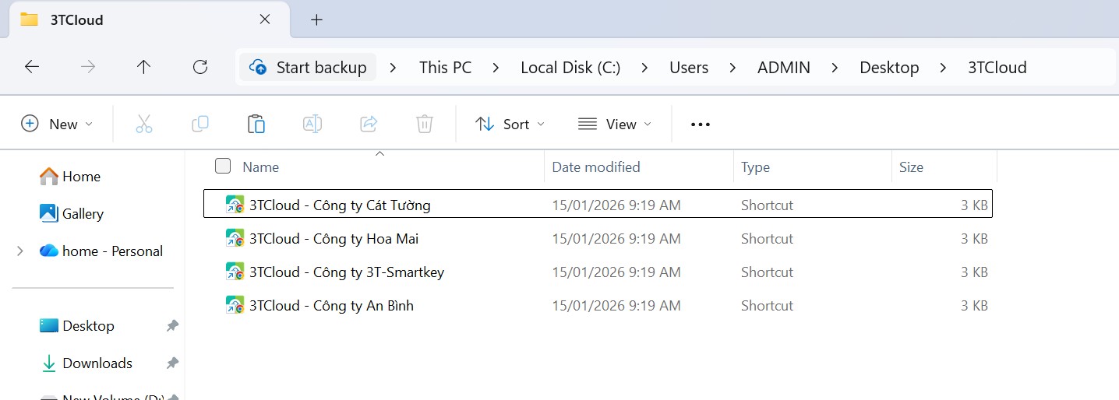Select the 3TCloud - Công ty Hoa Mai shortcut
This screenshot has height=400, width=1119.
[334, 239]
